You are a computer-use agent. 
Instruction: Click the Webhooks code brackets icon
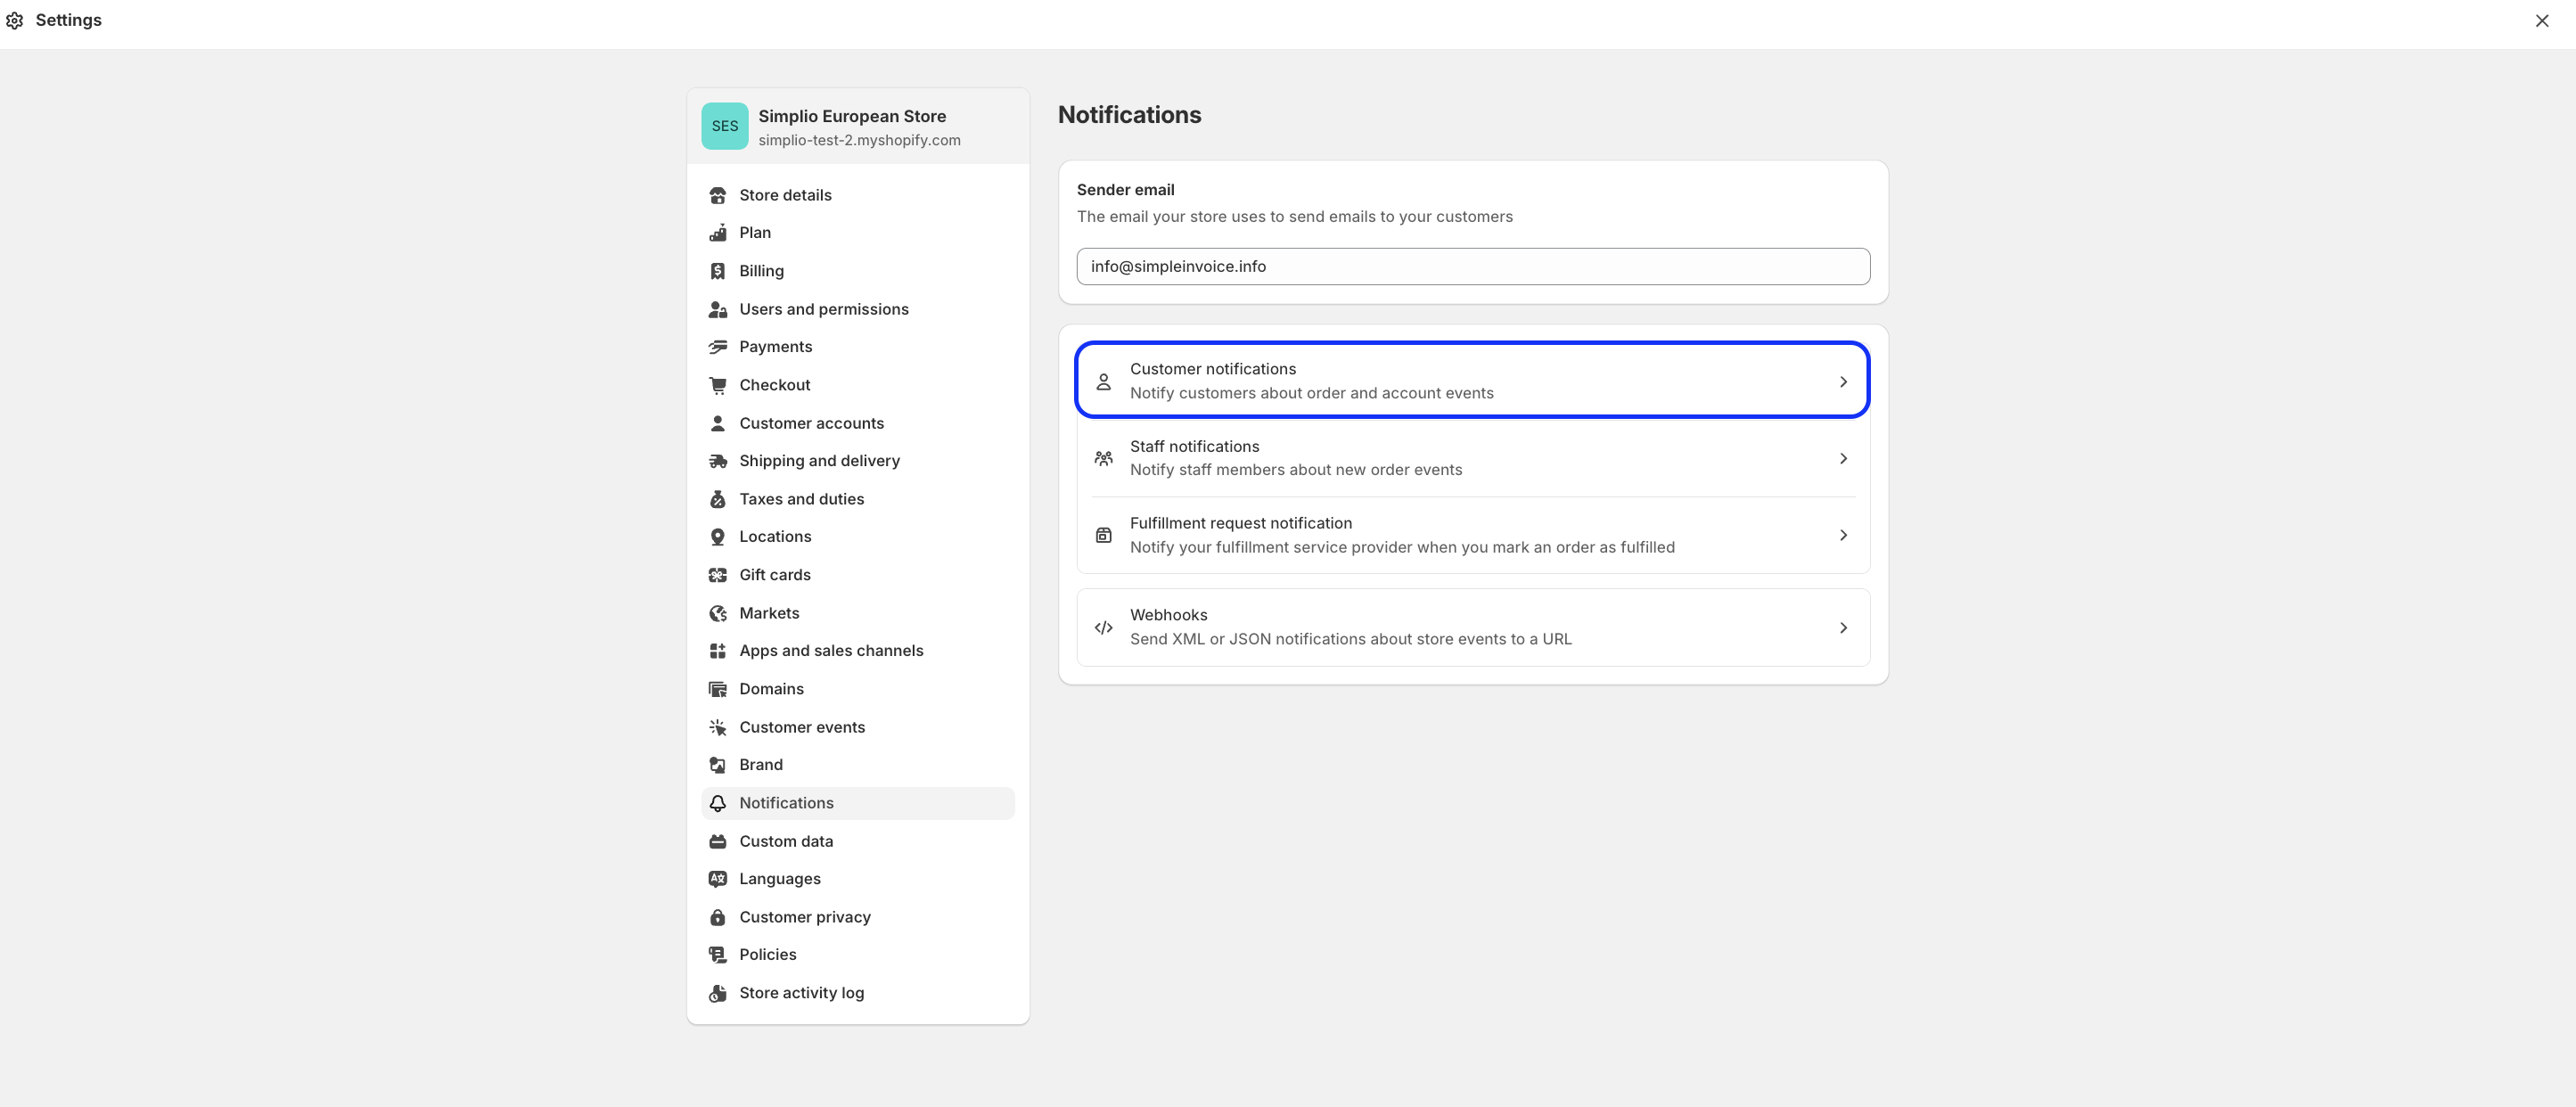click(1103, 628)
